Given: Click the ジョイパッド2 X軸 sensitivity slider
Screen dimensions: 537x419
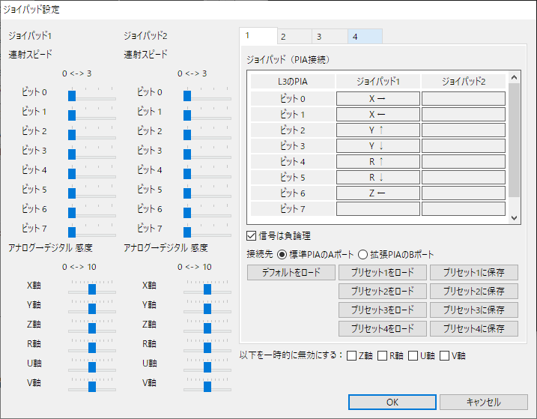Looking at the screenshot, I should [x=207, y=289].
